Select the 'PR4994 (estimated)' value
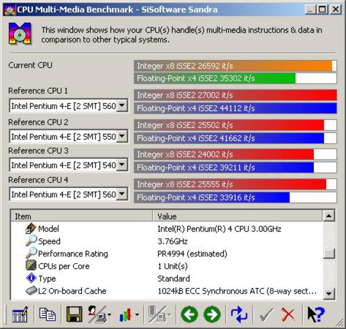The height and width of the screenshot is (329, 346). coord(192,254)
